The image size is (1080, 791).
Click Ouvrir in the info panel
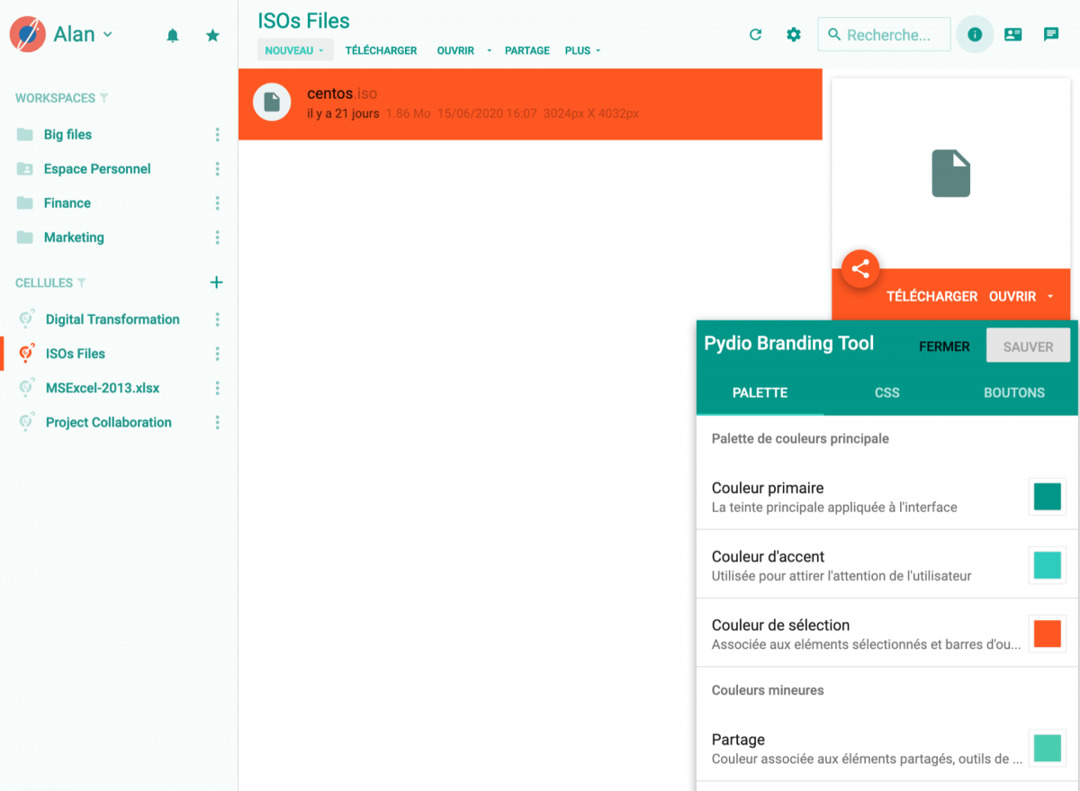click(1012, 296)
